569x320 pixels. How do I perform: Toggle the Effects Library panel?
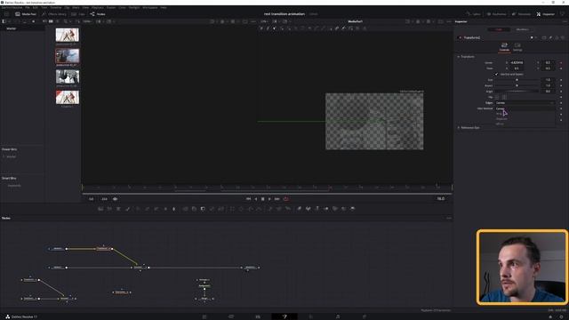point(53,14)
